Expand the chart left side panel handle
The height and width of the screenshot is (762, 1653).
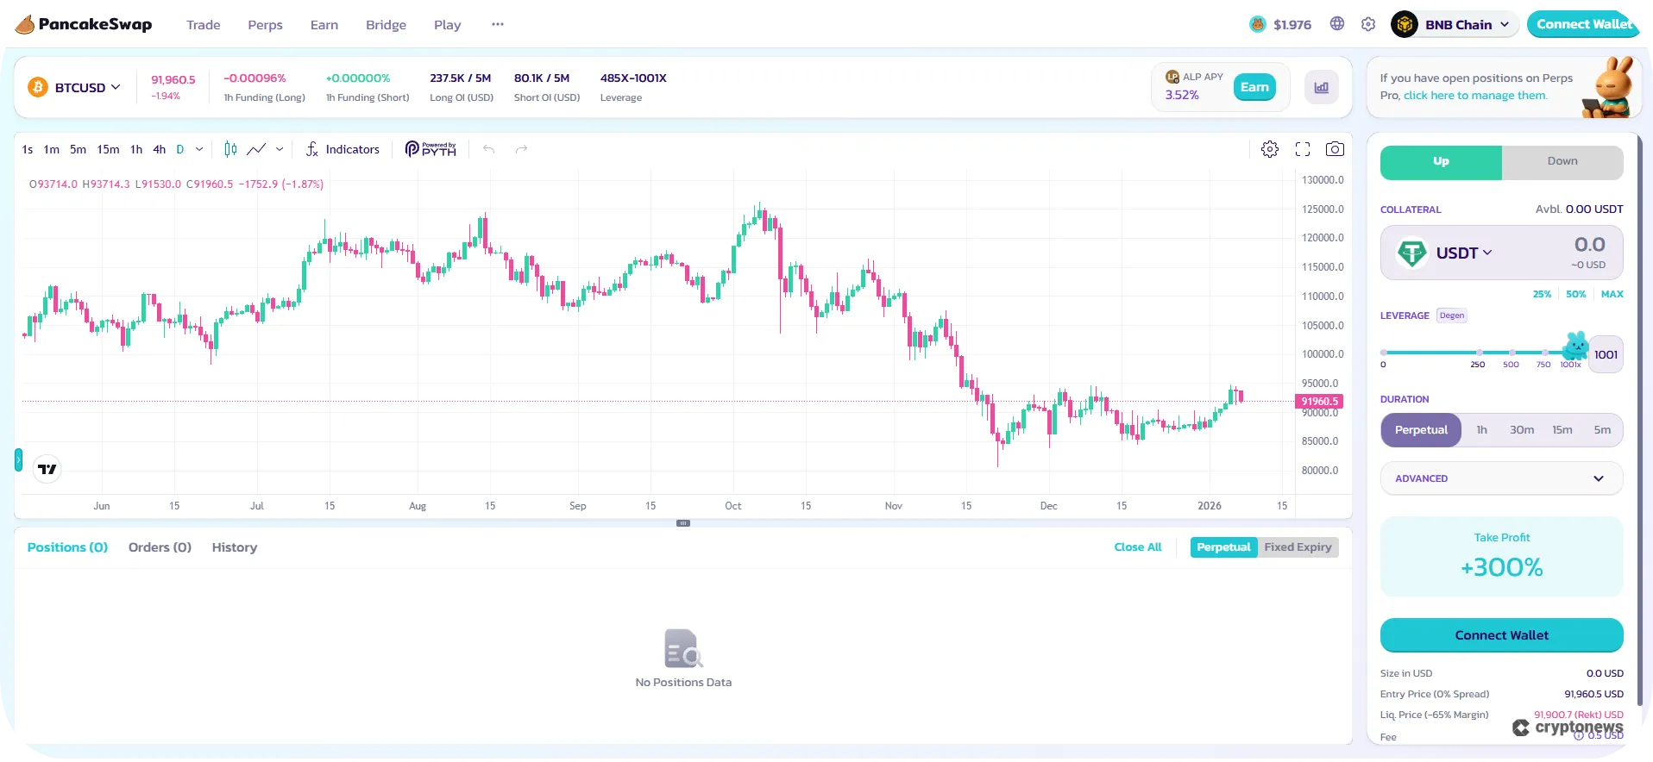[x=18, y=459]
